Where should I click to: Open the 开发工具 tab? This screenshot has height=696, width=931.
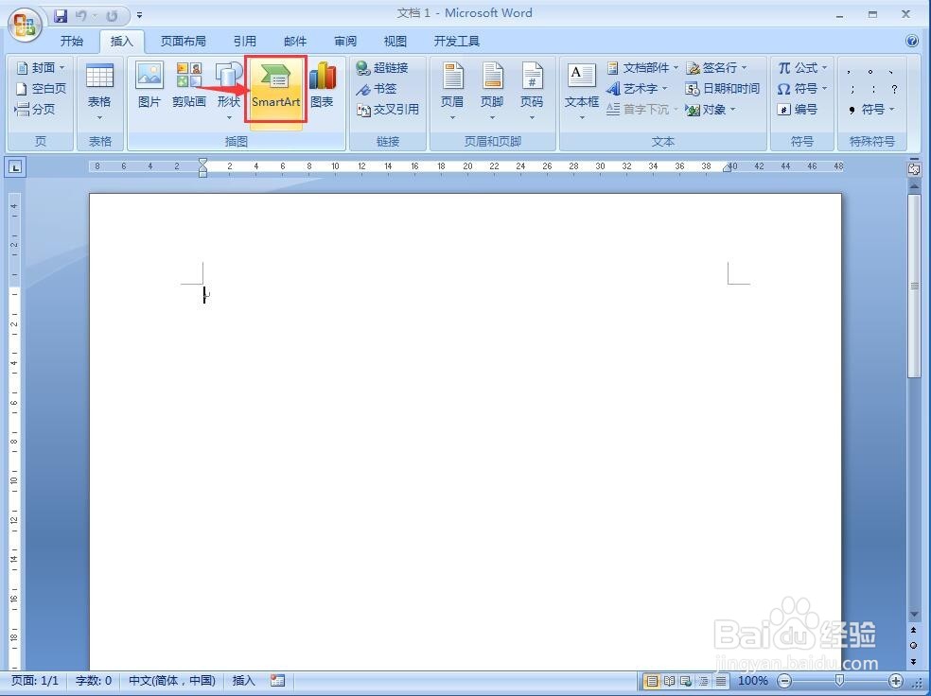click(x=457, y=41)
